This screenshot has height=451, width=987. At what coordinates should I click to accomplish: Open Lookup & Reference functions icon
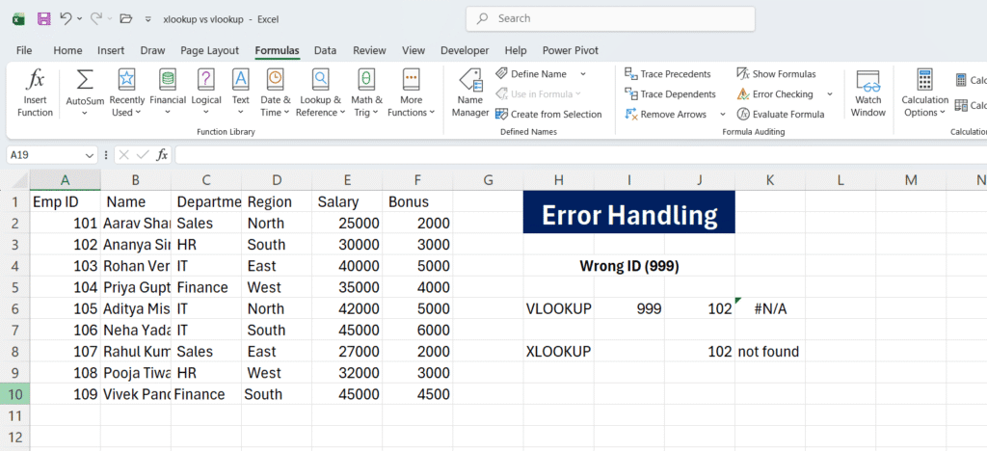[320, 79]
